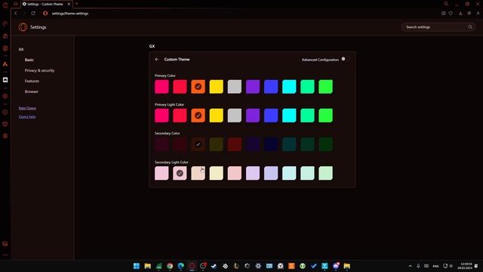Viewport: 483px width, 272px height.
Task: Open Steam from the taskbar
Action: tap(214, 266)
